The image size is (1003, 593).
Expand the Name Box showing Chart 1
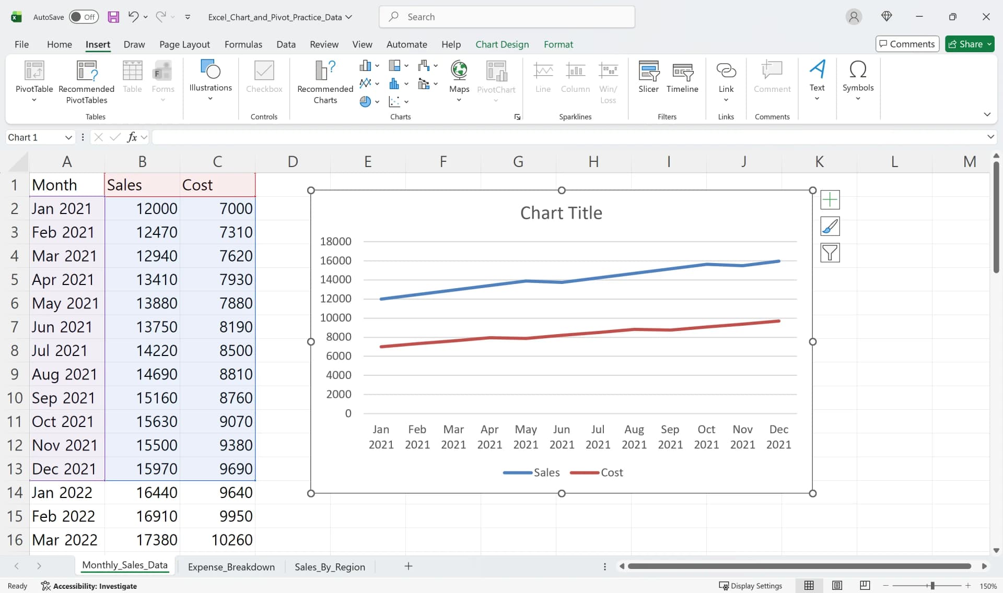(x=68, y=137)
